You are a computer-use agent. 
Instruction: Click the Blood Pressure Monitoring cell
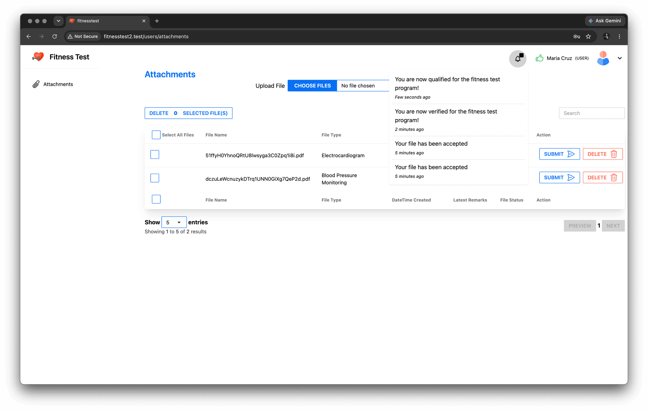pyautogui.click(x=339, y=179)
